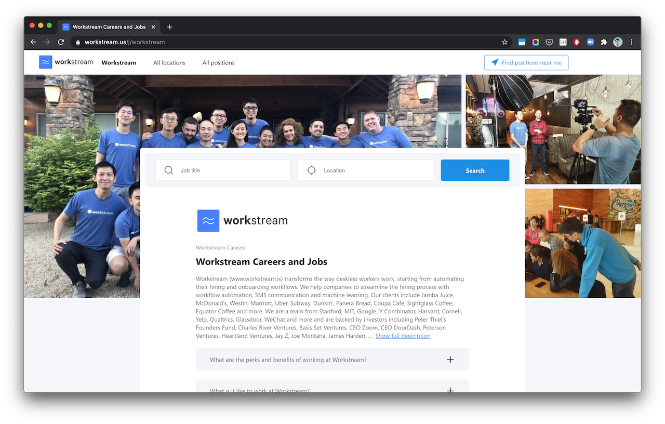The height and width of the screenshot is (424, 665).
Task: Open the colorful camera lens extension
Action: pyautogui.click(x=536, y=42)
